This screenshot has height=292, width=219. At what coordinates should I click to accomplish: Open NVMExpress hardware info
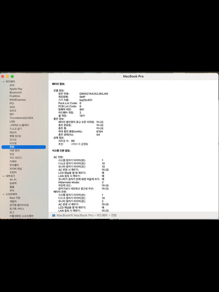(18, 100)
